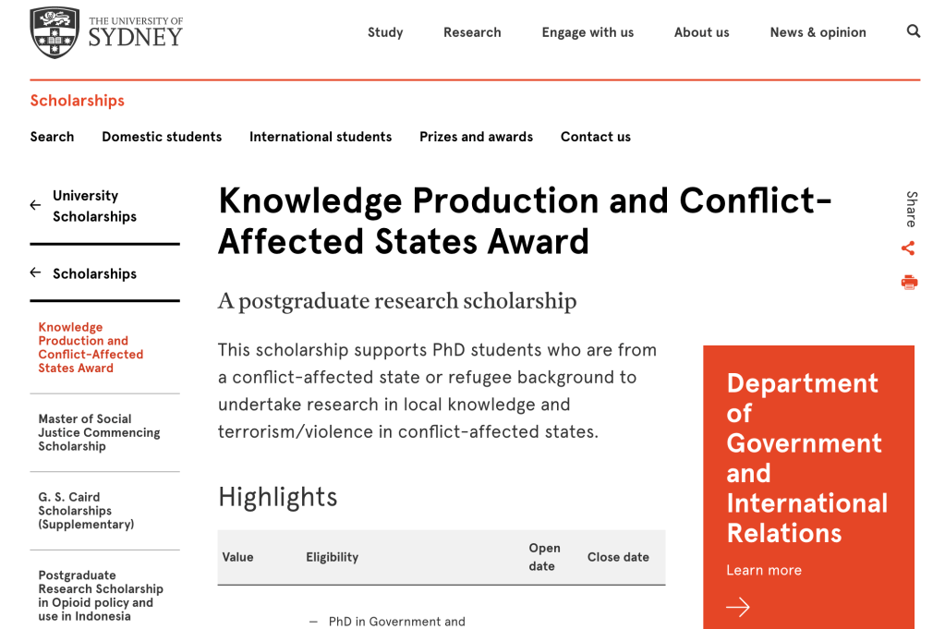Click the back arrow beside Scholarships
This screenshot has width=945, height=629.
(x=36, y=273)
